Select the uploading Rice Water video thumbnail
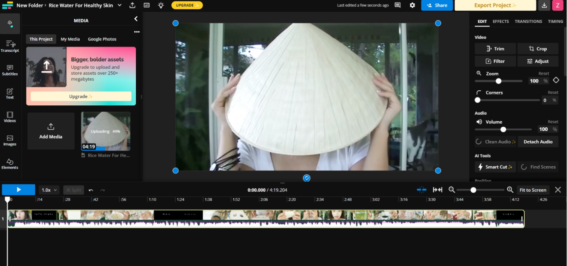This screenshot has width=567, height=266. [106, 131]
